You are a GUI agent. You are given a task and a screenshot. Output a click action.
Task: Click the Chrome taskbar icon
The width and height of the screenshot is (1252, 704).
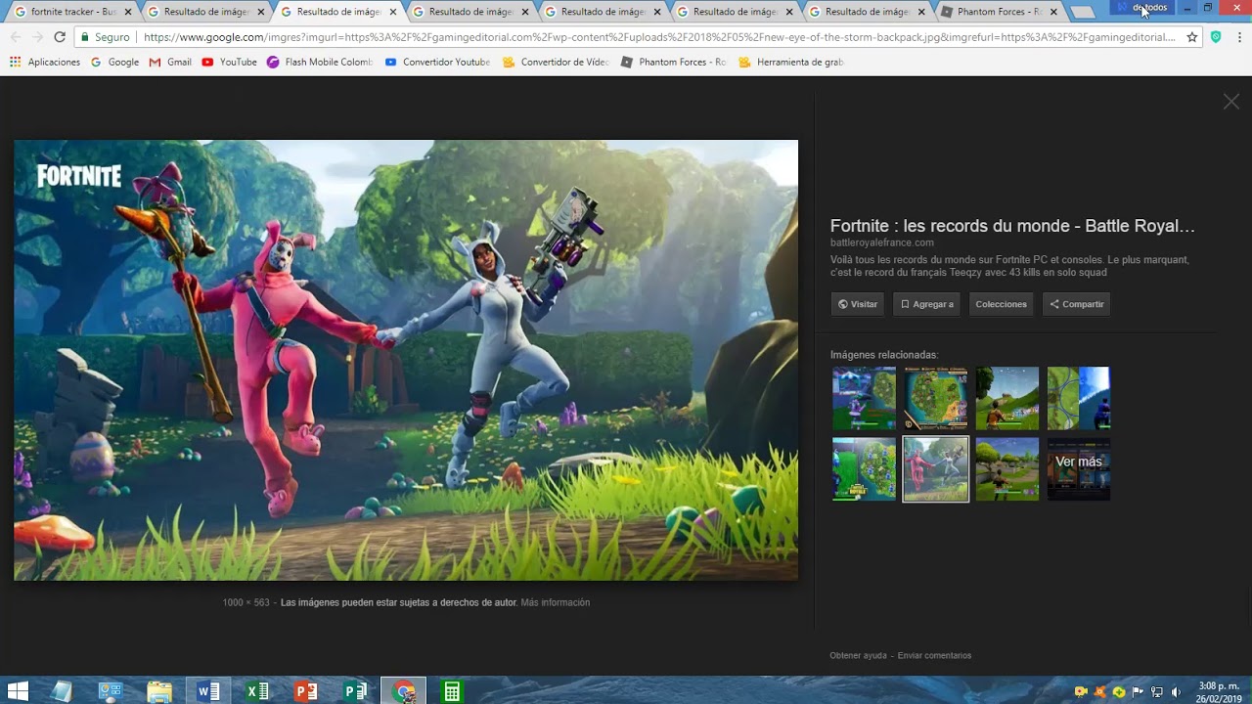[x=403, y=691]
